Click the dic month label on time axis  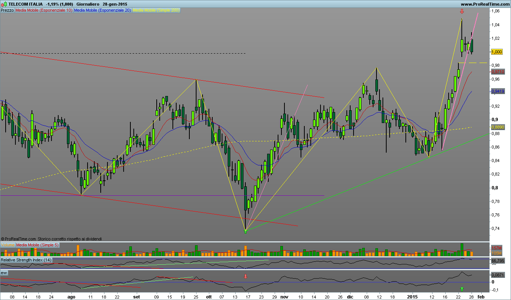[350, 296]
